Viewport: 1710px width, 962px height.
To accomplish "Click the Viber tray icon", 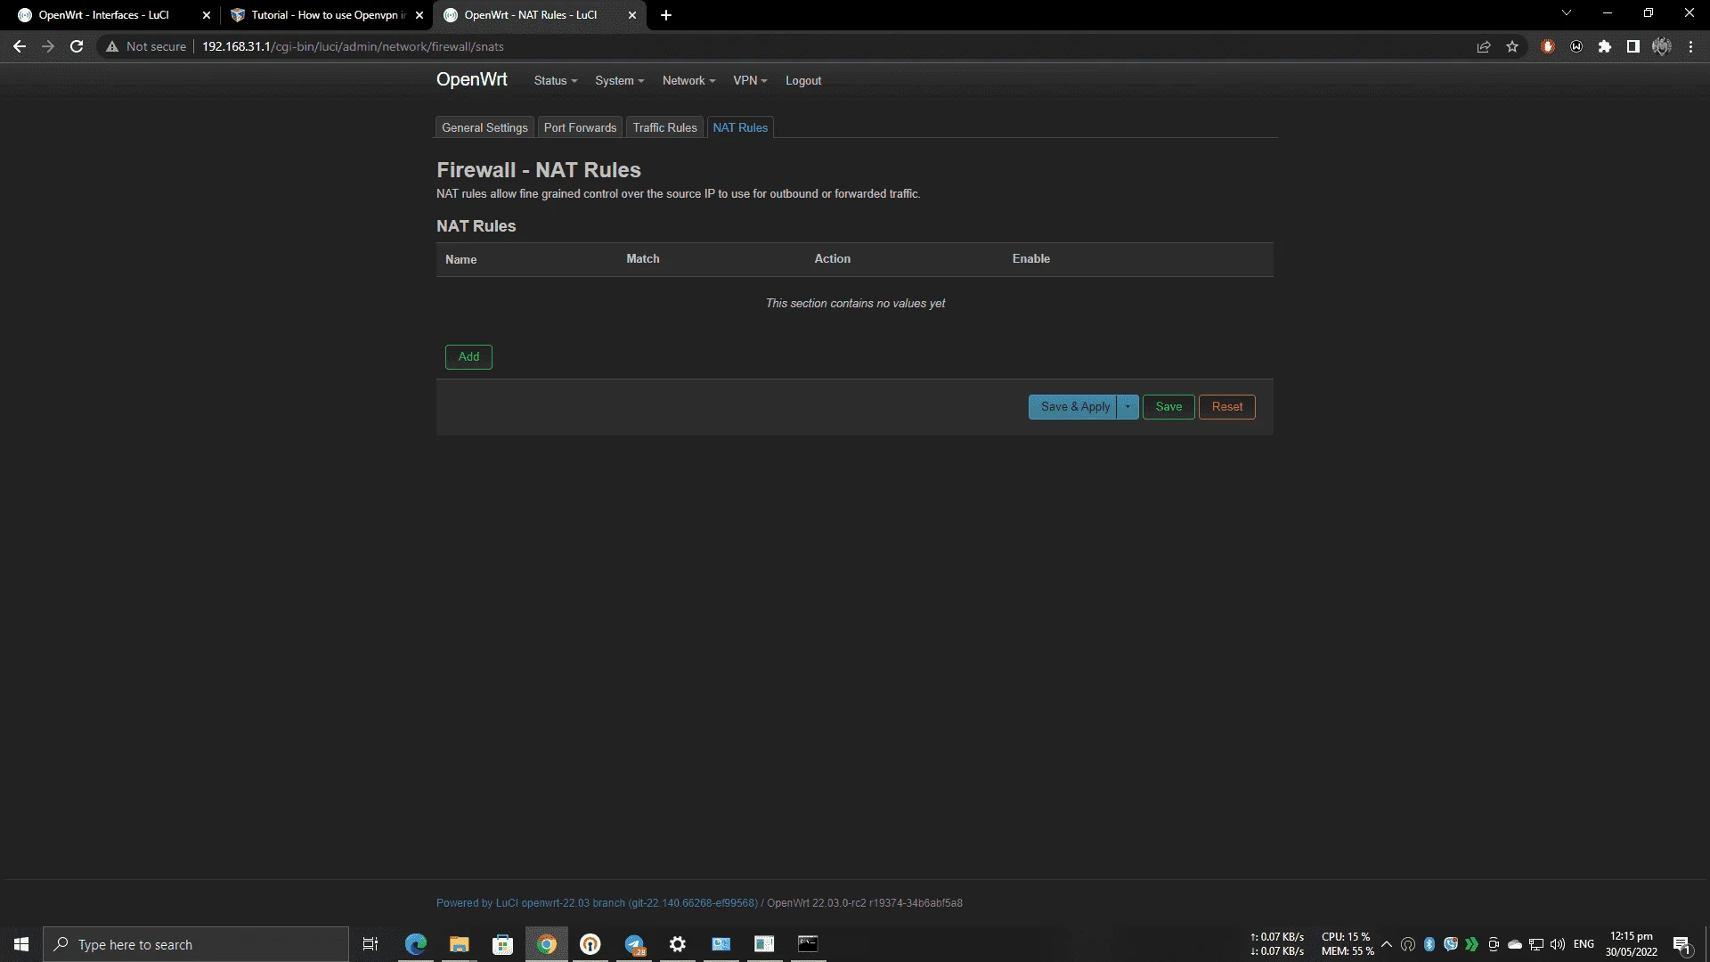I will (1451, 944).
